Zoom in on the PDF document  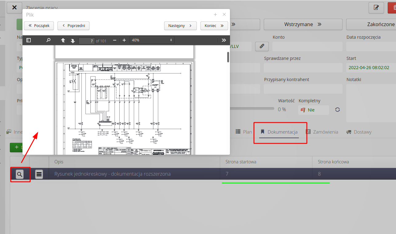click(x=124, y=40)
